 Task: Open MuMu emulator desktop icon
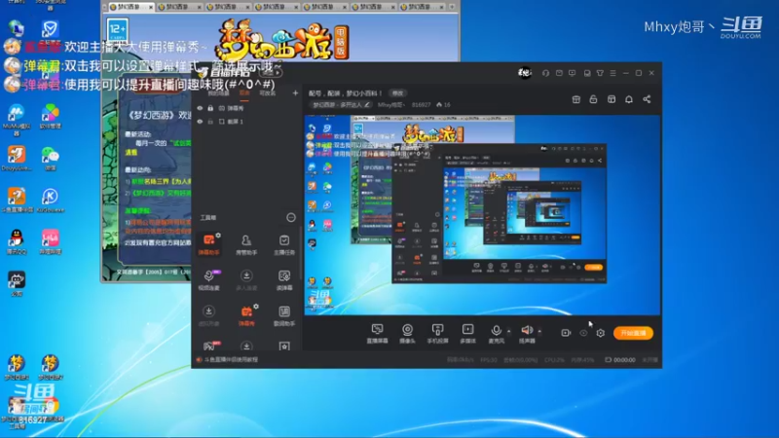coord(17,119)
